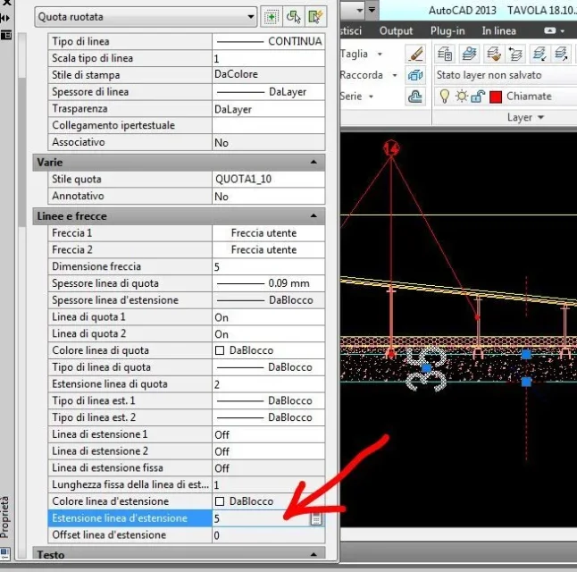Screen dimensions: 577x572
Task: Select the Erase (eraser) tool
Action: 415,54
